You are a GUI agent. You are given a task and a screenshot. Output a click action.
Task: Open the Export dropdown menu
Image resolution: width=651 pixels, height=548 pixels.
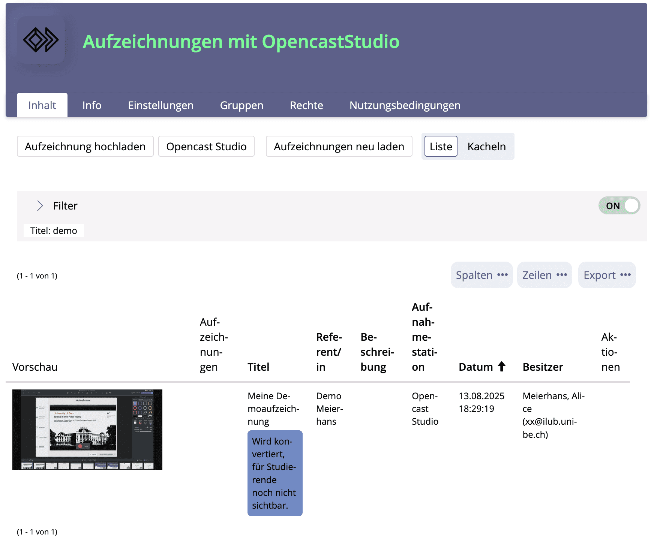pos(607,275)
